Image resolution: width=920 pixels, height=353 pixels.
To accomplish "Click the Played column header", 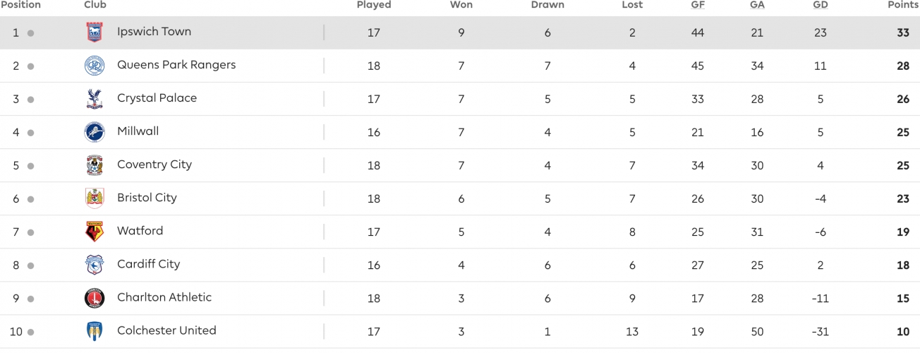I will 374,5.
